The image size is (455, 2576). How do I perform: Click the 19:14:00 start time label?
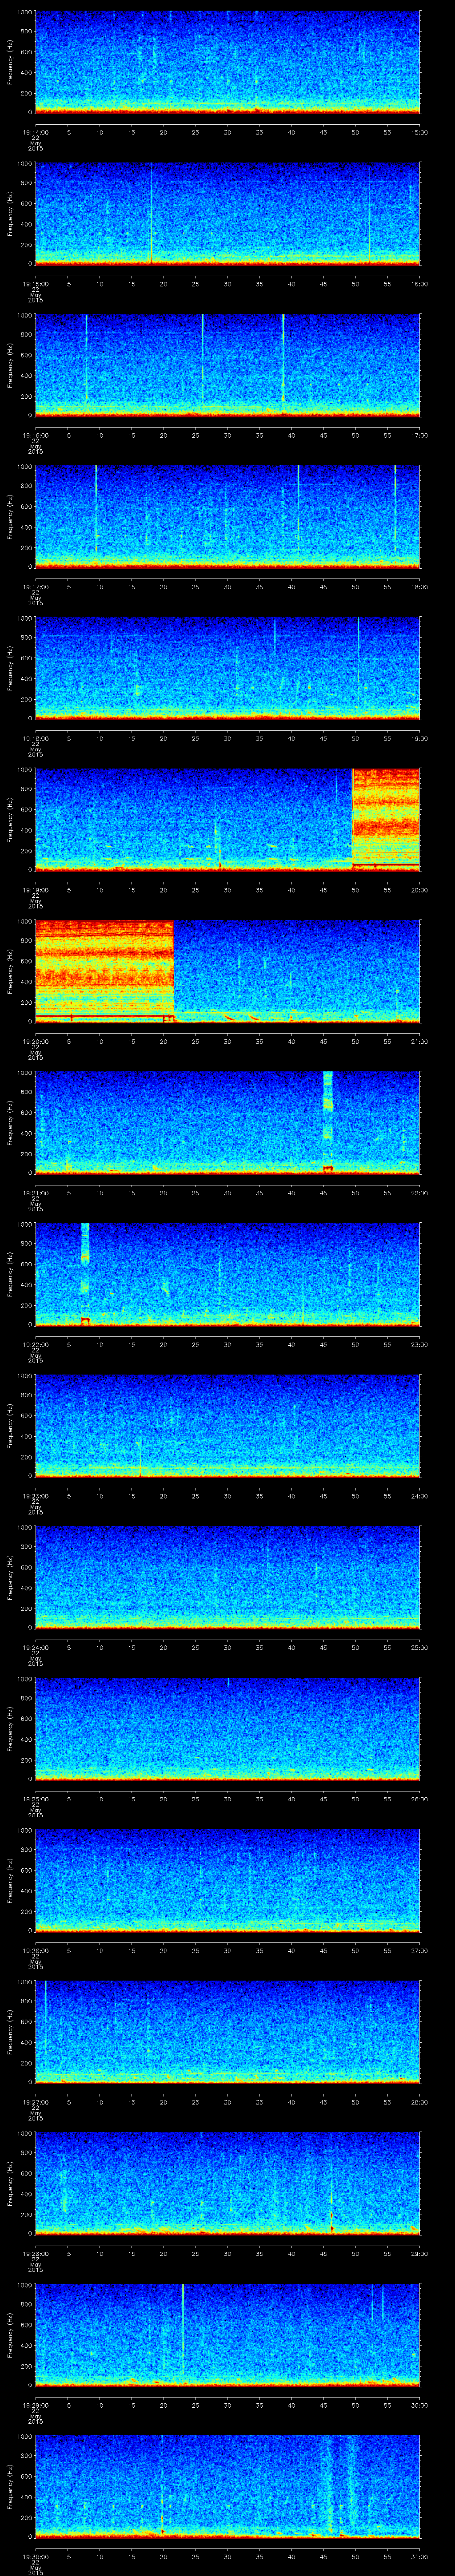tap(35, 132)
